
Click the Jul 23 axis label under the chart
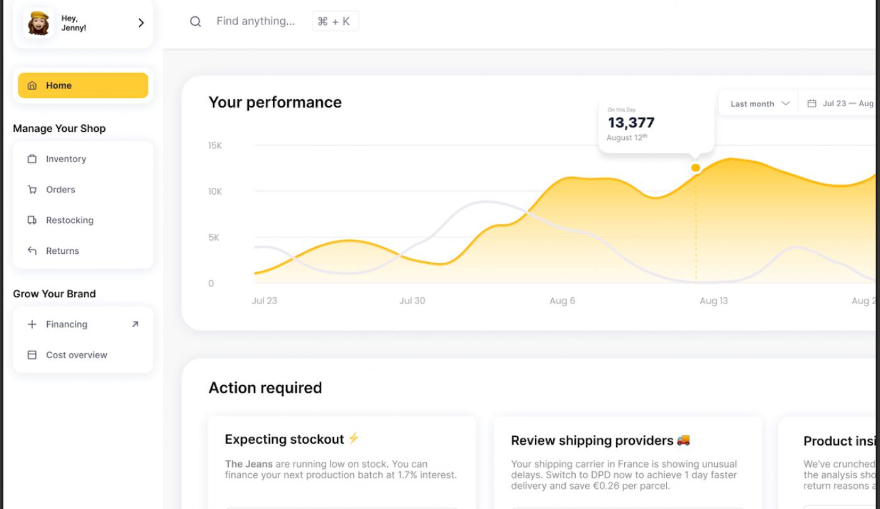264,301
